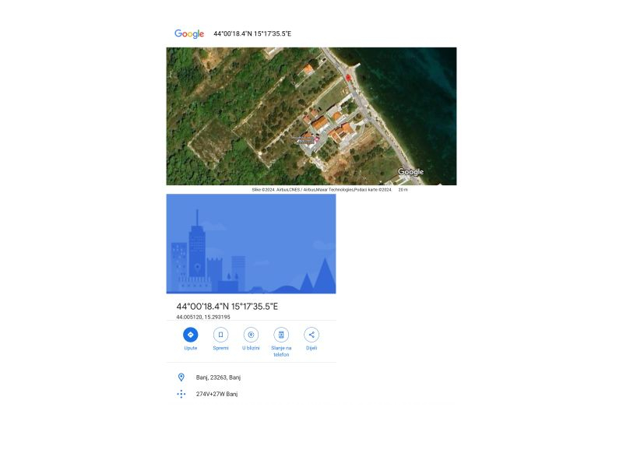Save location with Spremi icon
This screenshot has width=623, height=467.
click(221, 335)
